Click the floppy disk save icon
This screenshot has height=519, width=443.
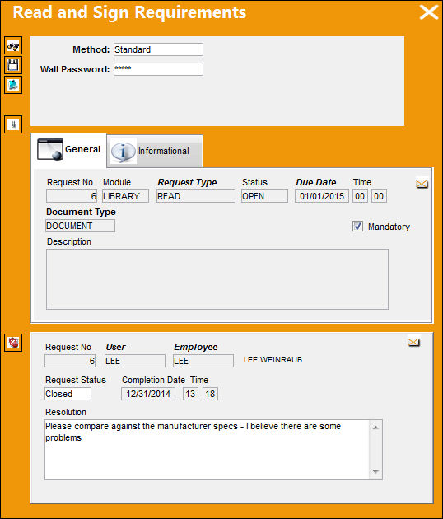(13, 65)
